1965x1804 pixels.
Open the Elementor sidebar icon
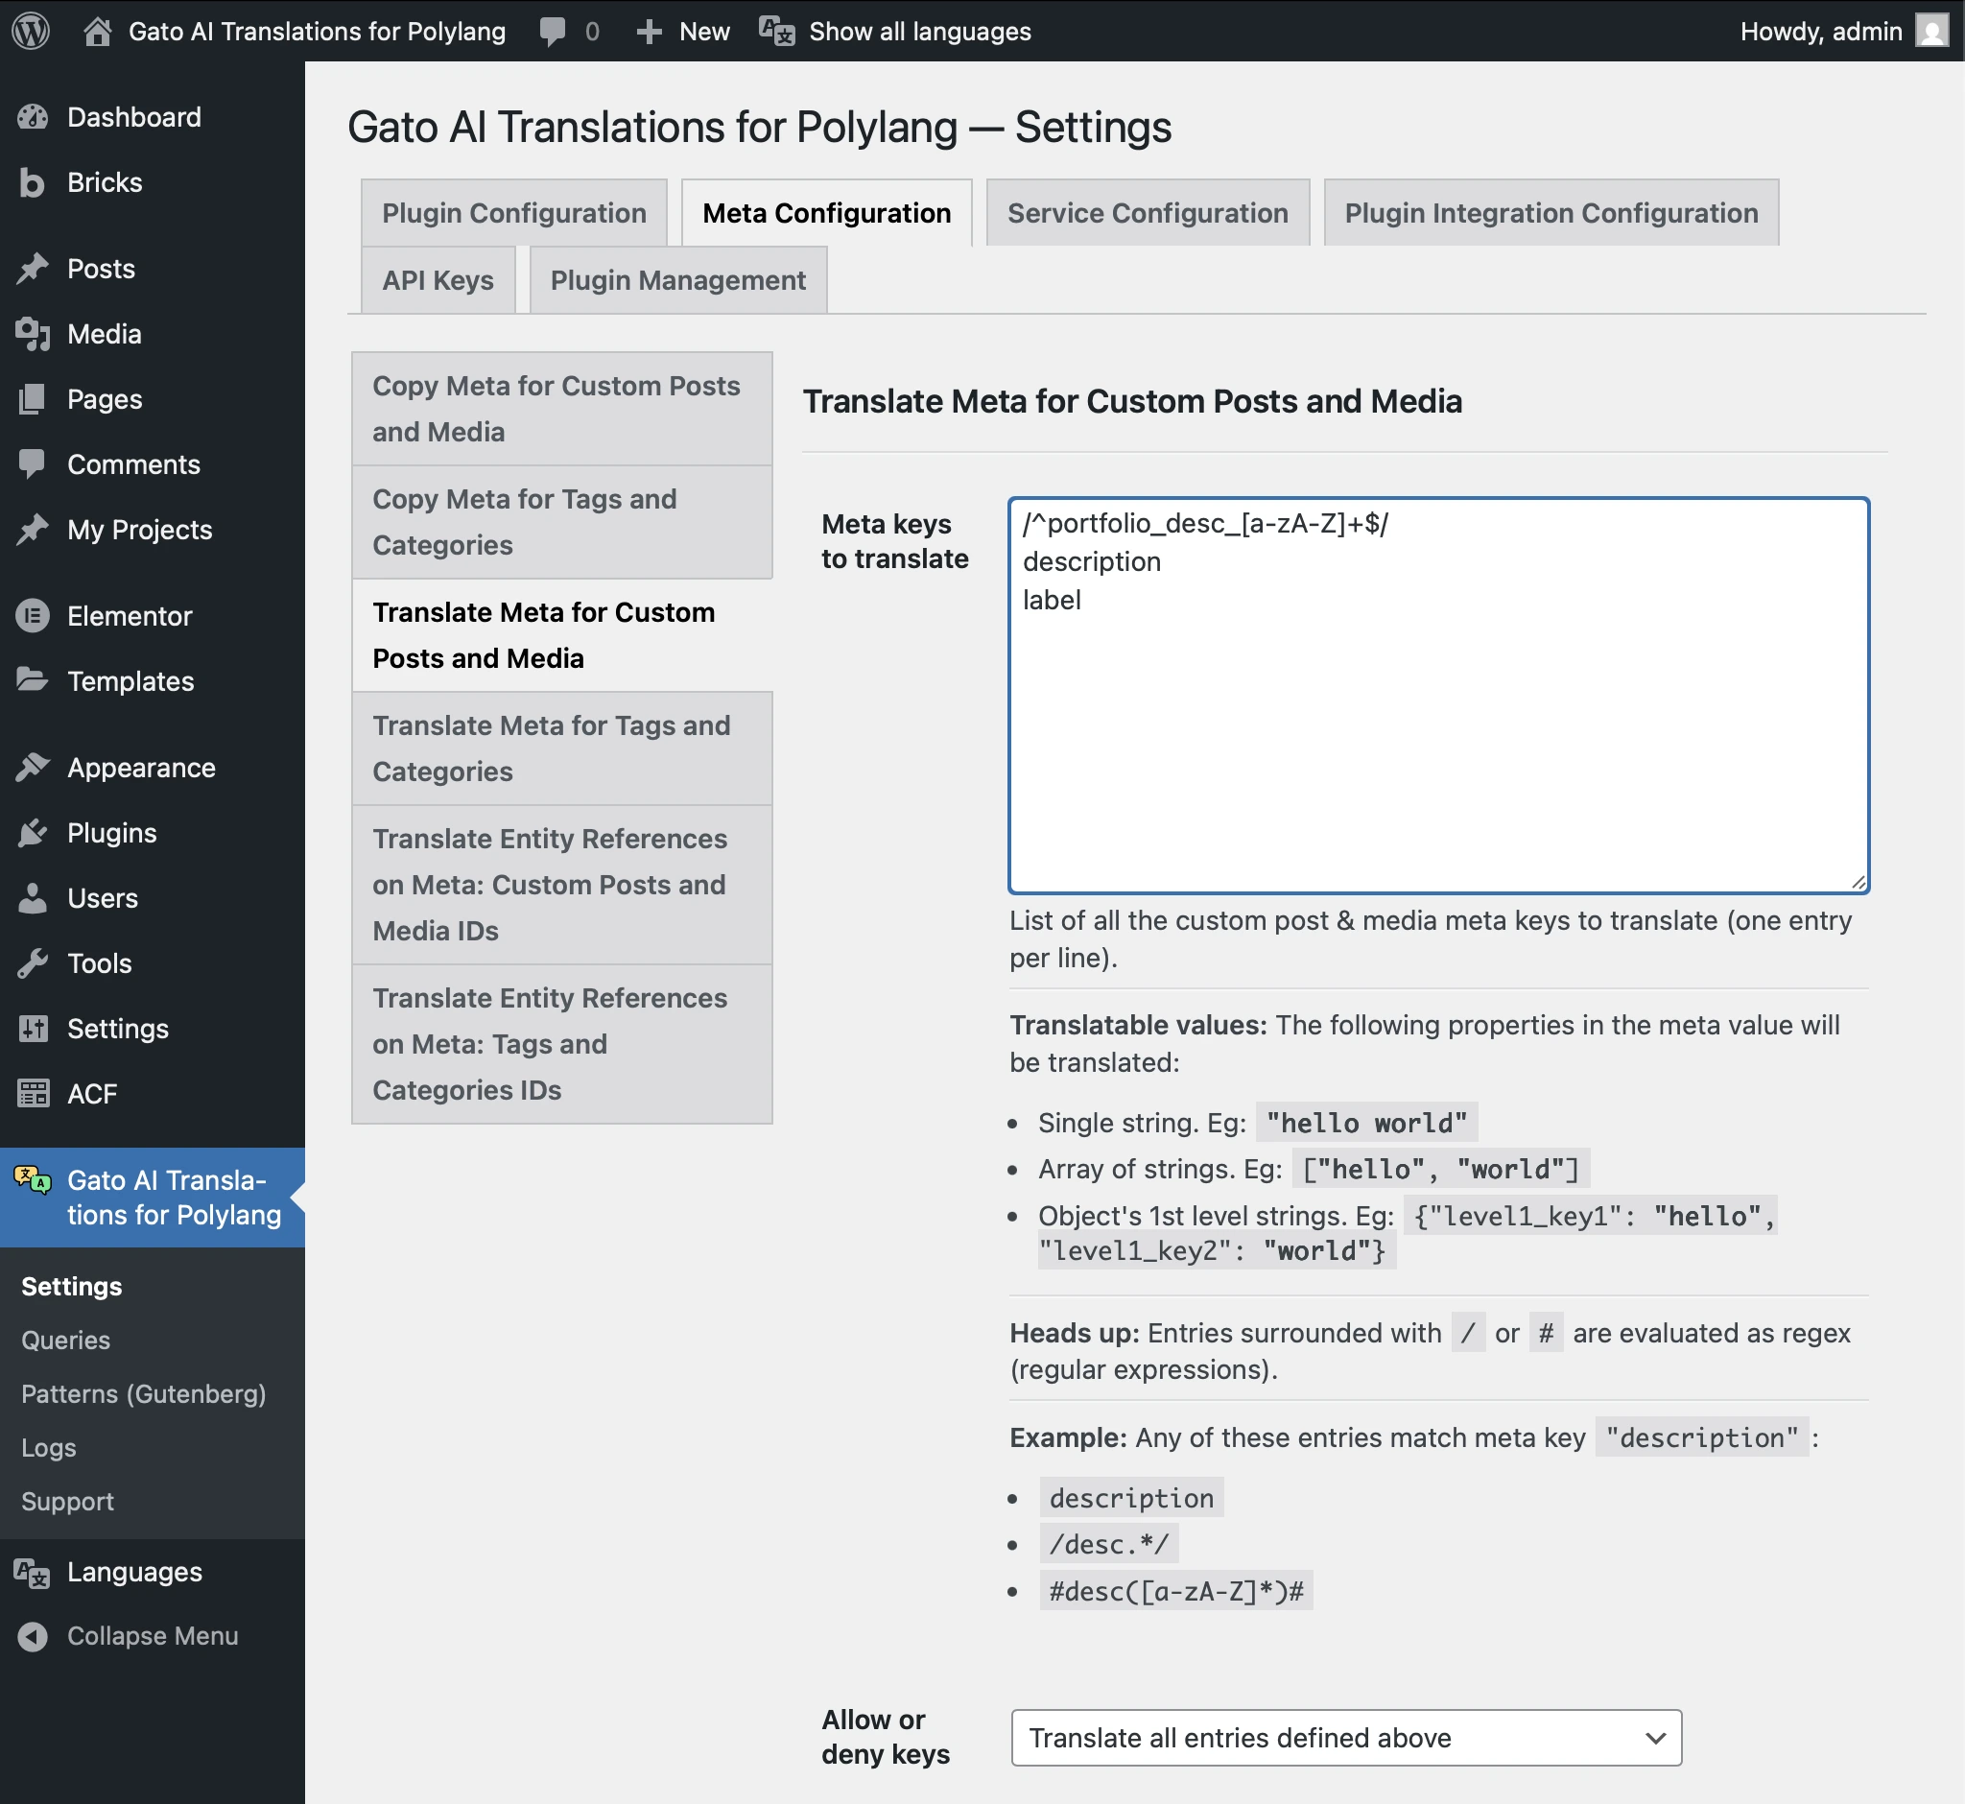point(34,616)
